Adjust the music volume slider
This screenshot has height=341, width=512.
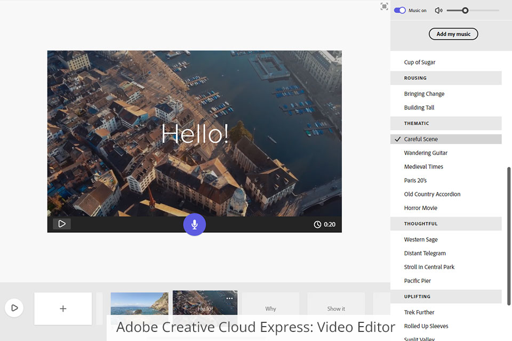pyautogui.click(x=465, y=10)
